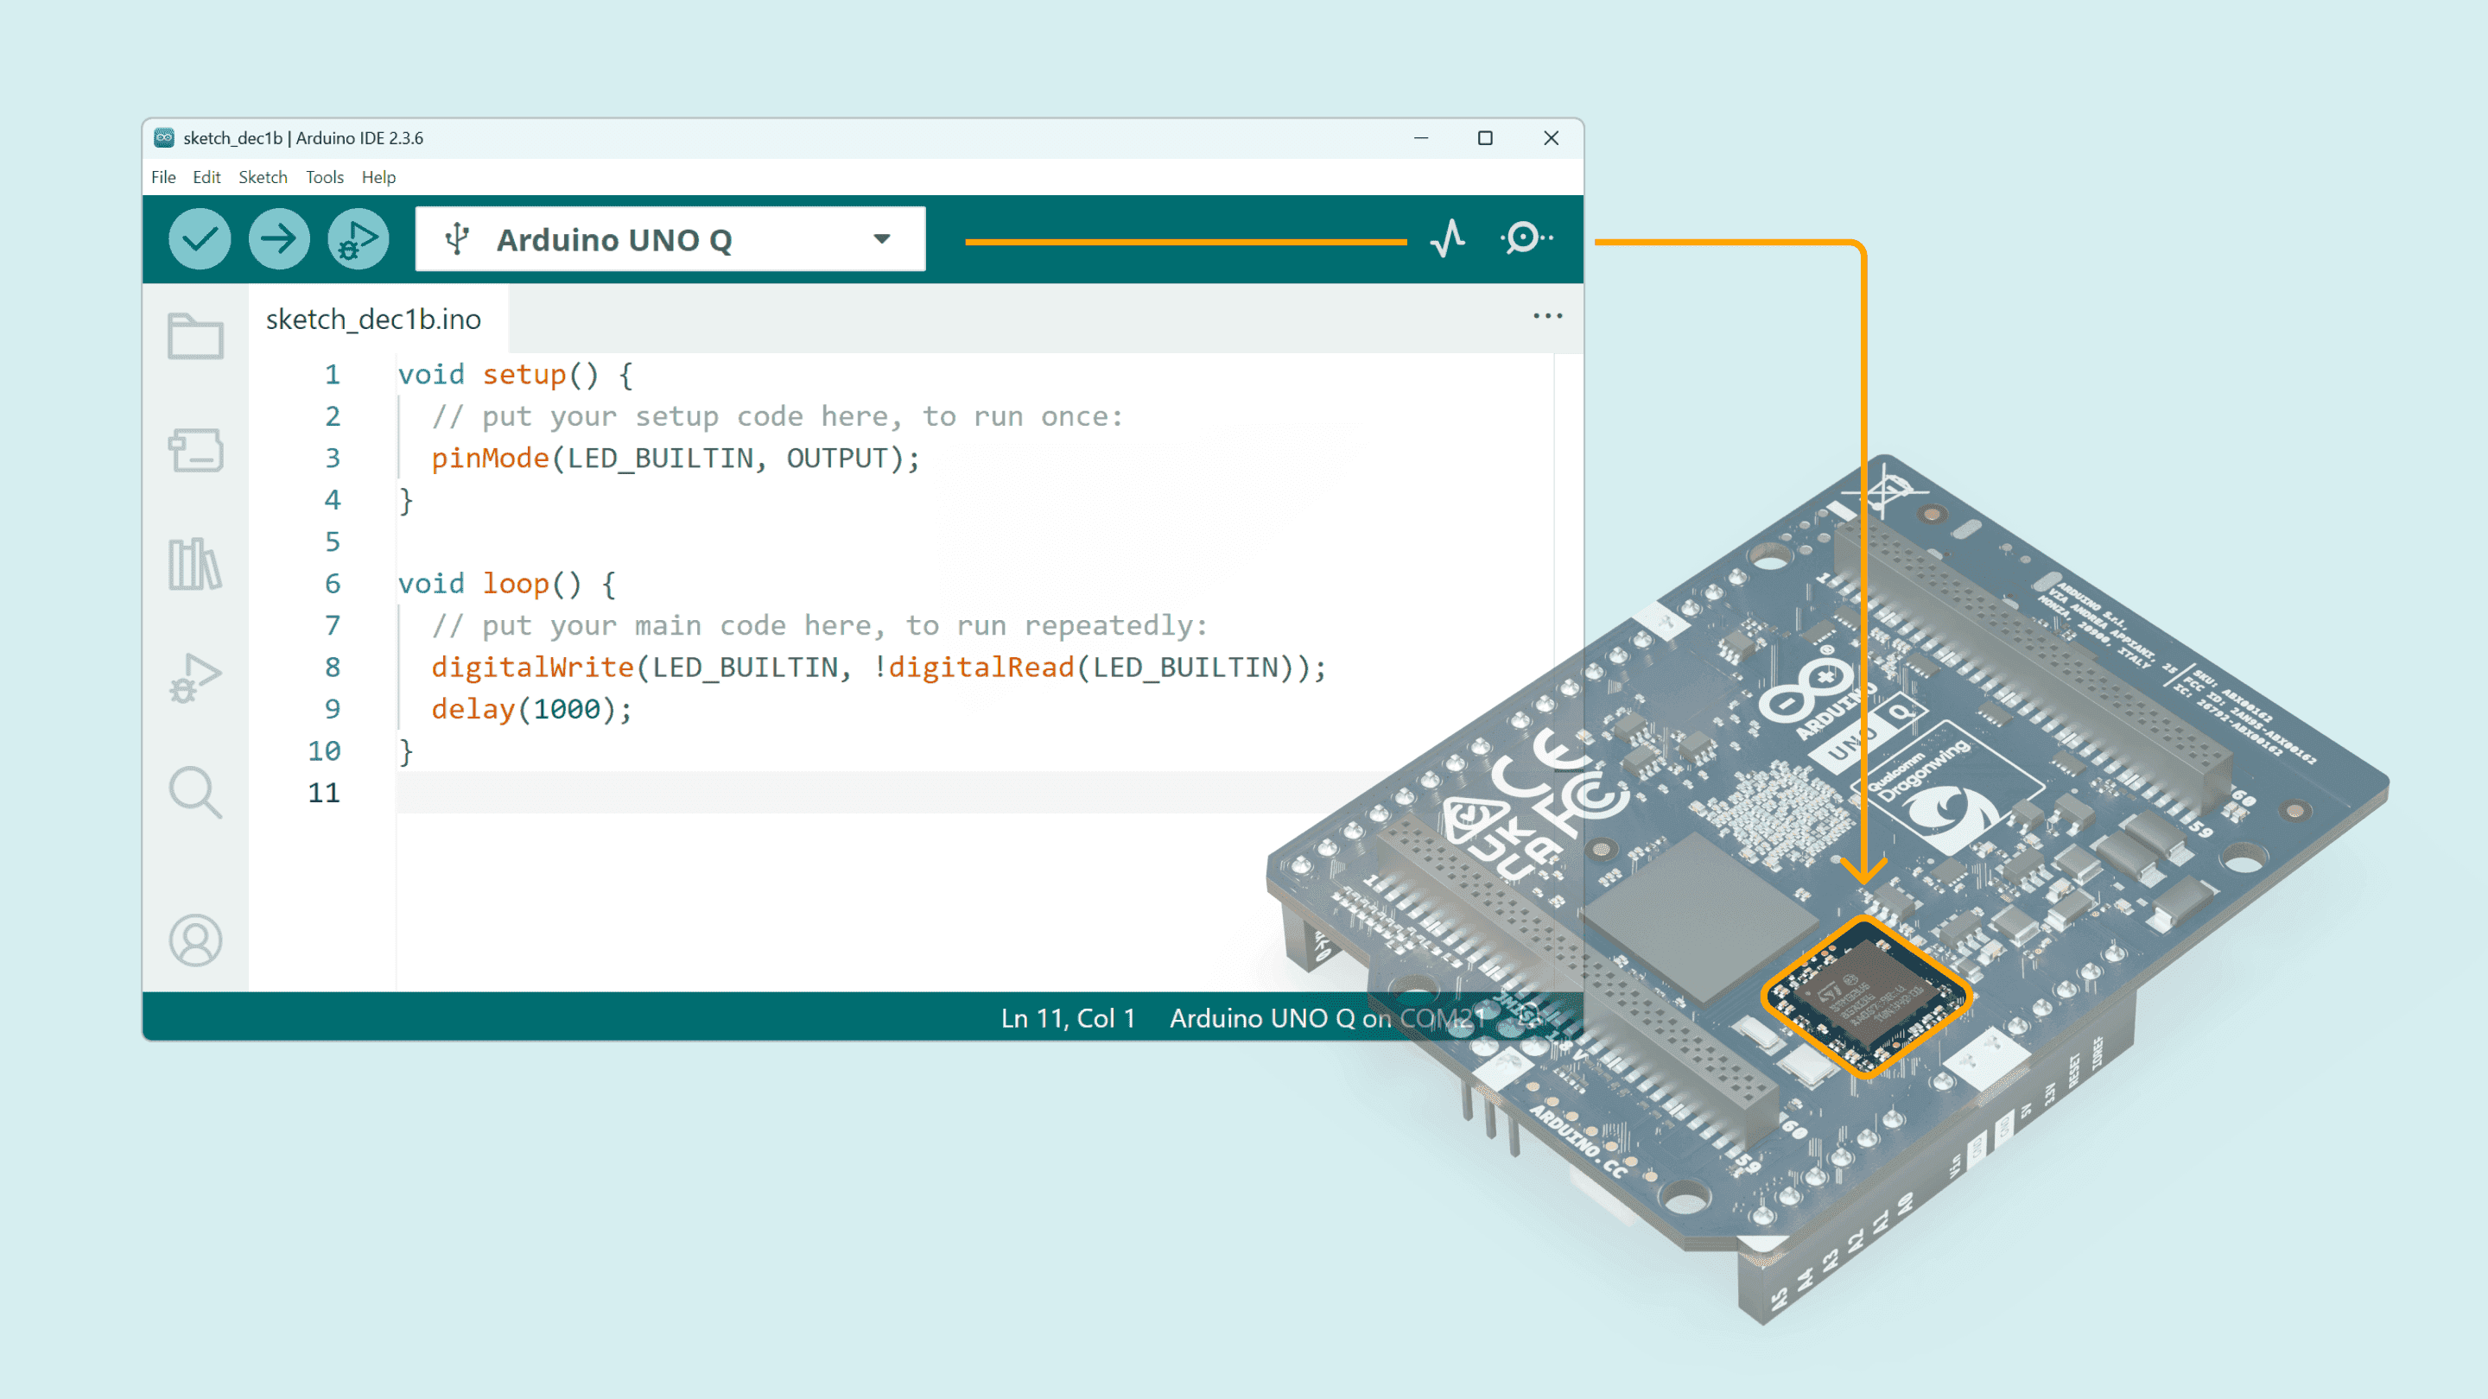Select the sketch_dec1b.ino tab
2488x1399 pixels.
pyautogui.click(x=374, y=320)
